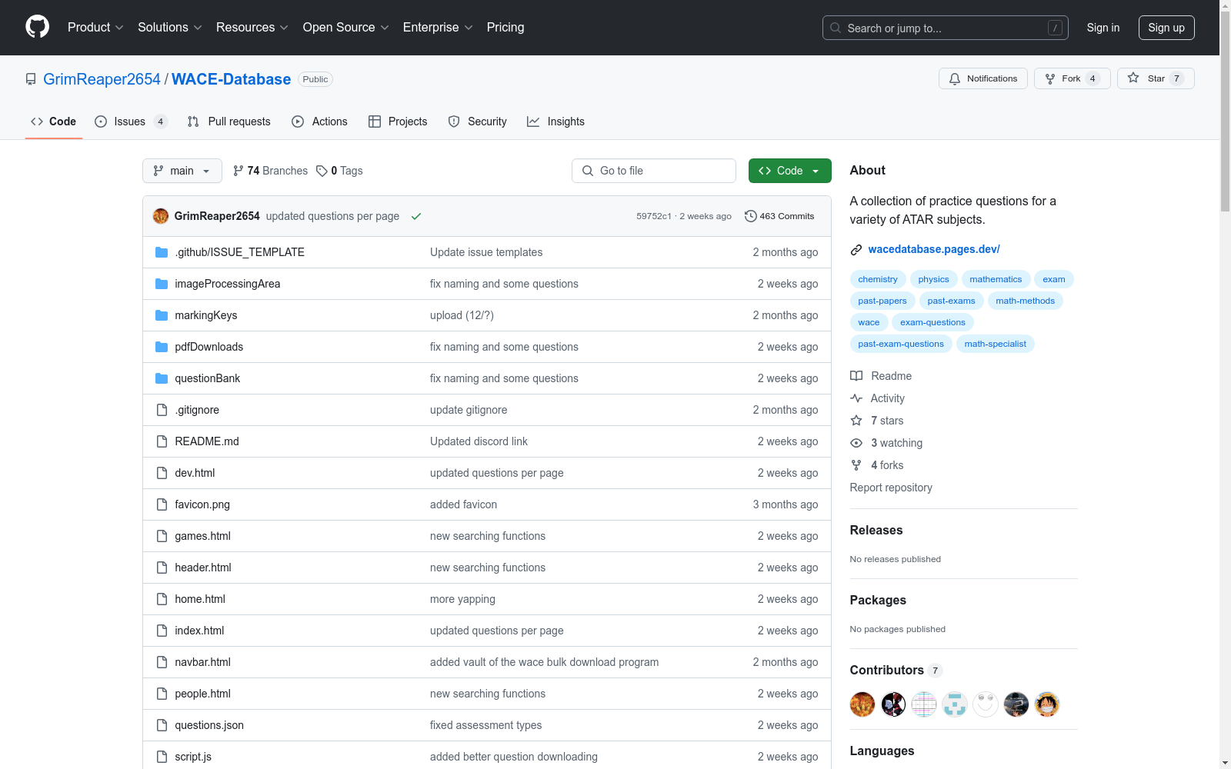Screen dimensions: 1231x769
Task: Click the slash shortcut key icon in search
Action: pyautogui.click(x=1055, y=28)
